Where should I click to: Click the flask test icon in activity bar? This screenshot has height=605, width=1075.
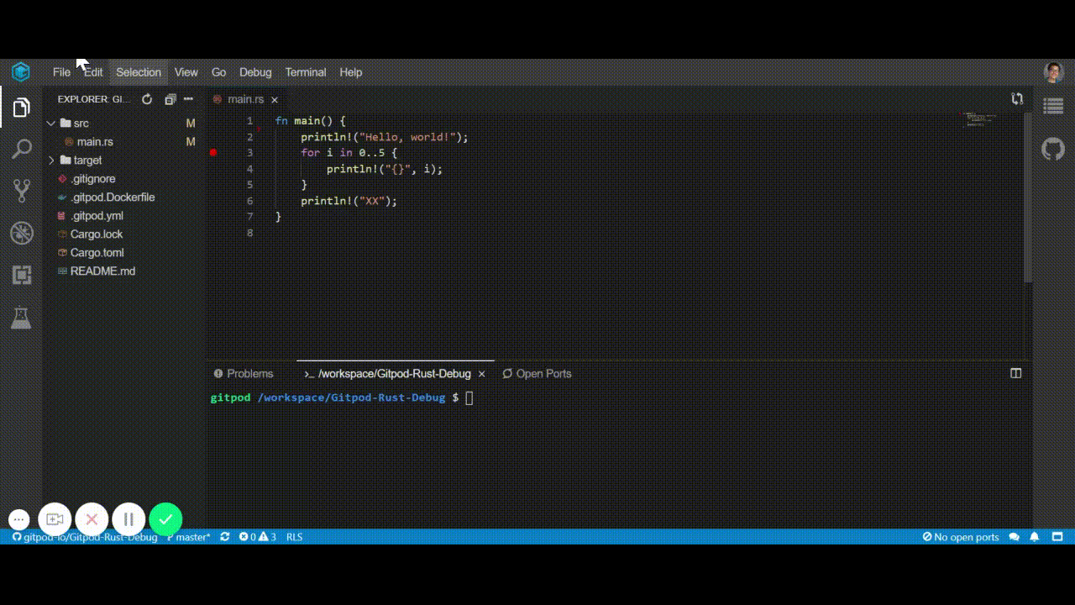20,317
